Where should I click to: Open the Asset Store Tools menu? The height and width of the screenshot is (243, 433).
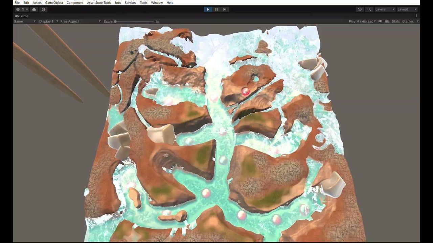pyautogui.click(x=99, y=3)
